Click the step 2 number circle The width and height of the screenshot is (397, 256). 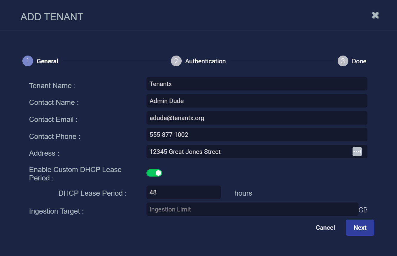coord(176,61)
